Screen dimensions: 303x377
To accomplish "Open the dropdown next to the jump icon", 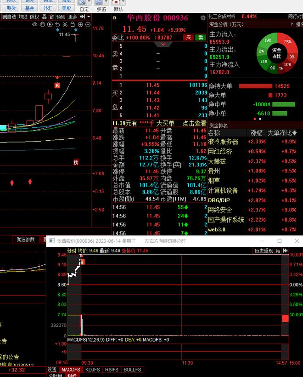I will point(89,17).
